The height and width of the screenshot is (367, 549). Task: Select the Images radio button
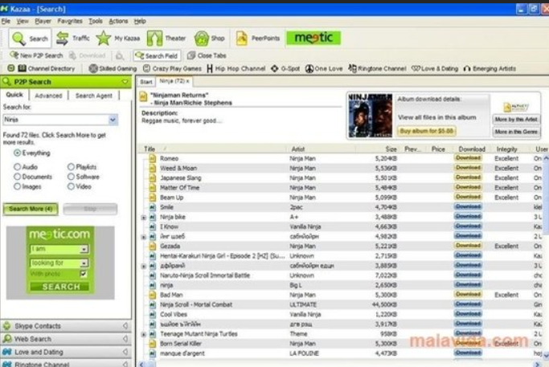click(x=17, y=186)
